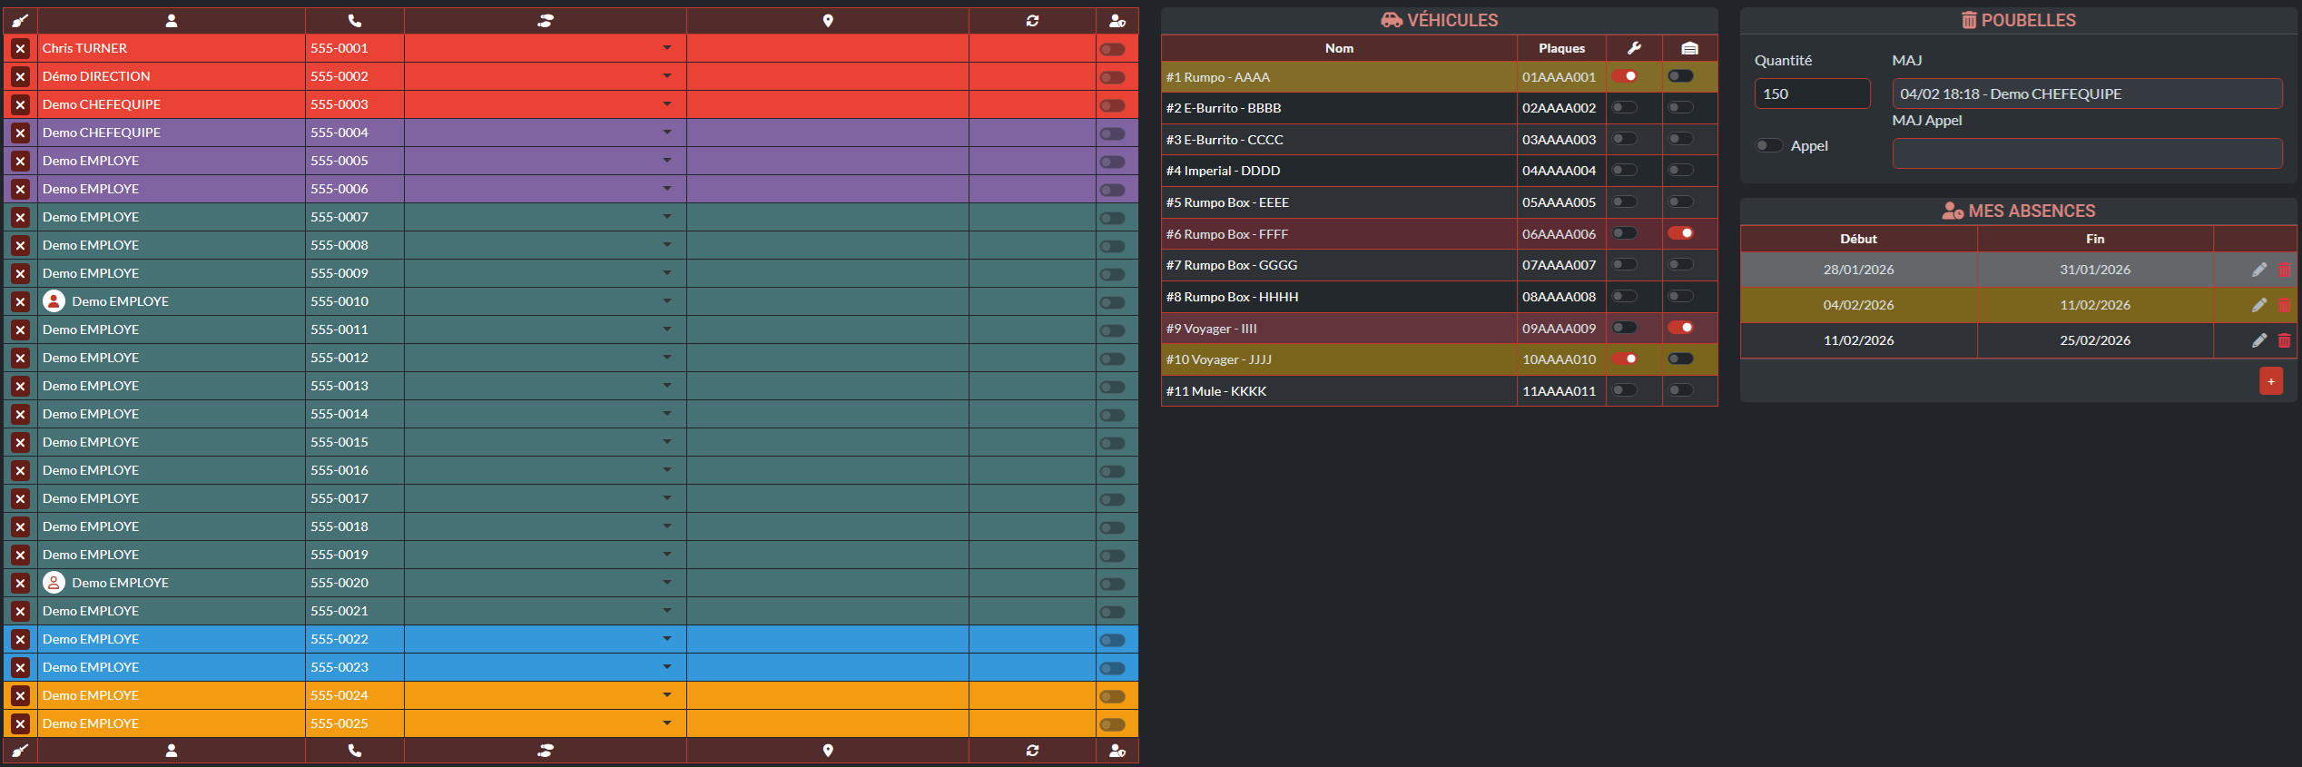Add a new absence with plus button
The height and width of the screenshot is (767, 2302).
[x=2270, y=381]
